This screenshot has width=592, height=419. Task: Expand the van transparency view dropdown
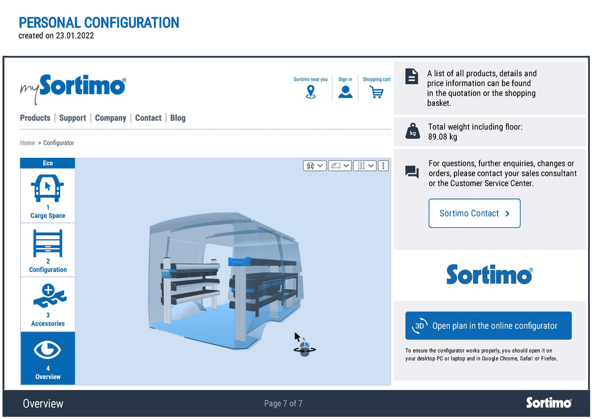[340, 166]
